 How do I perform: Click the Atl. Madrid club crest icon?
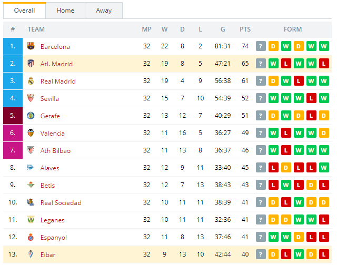[31, 64]
